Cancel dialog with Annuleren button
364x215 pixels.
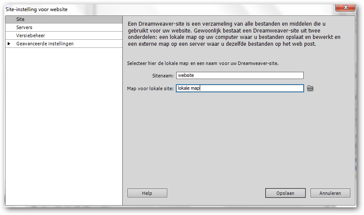click(x=330, y=193)
